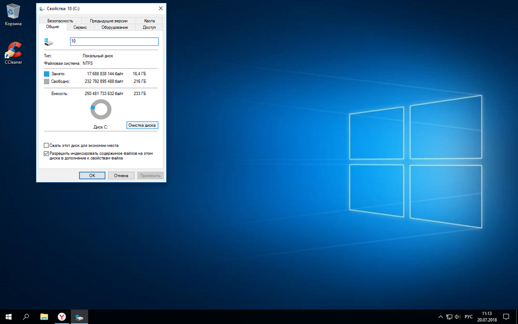Click the Диск C: label
518x324 pixels.
101,127
